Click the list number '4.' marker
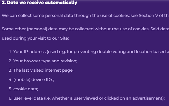Image resolution: width=169 pixels, height=106 pixels. pyautogui.click(x=11, y=80)
